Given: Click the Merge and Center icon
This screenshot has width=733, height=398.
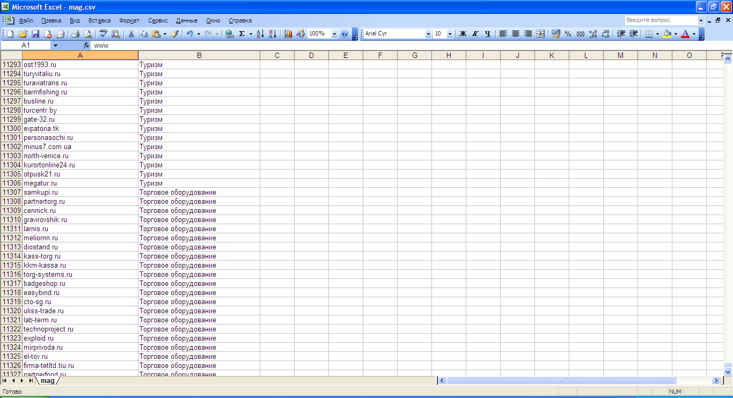Looking at the screenshot, I should [x=540, y=34].
